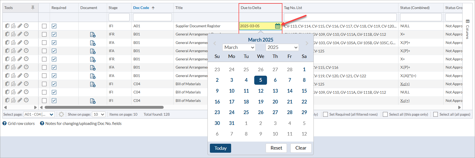475x158 pixels.
Task: Open the Columns side panel icon
Action: point(468,21)
